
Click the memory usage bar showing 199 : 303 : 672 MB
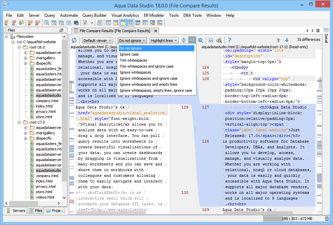[x=293, y=219]
